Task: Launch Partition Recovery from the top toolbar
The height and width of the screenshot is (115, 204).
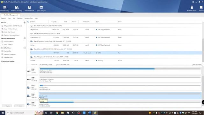Action: pyautogui.click(x=17, y=9)
